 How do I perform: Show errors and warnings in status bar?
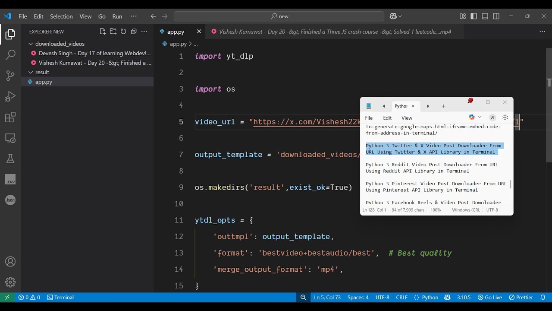coord(29,297)
